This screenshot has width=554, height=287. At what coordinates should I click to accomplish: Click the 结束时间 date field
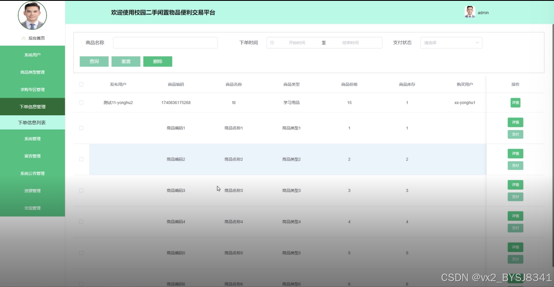[350, 43]
